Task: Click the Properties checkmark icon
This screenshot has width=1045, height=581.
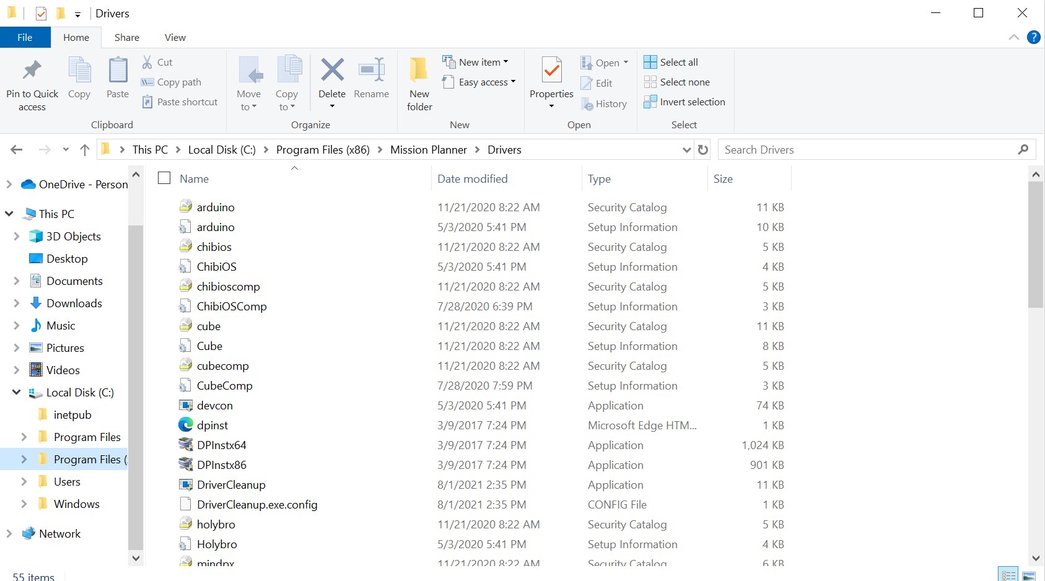Action: tap(551, 69)
